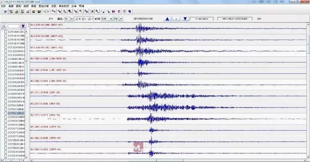The width and height of the screenshot is (310, 162).
Task: Click the X button above station list
Action: 4,26
